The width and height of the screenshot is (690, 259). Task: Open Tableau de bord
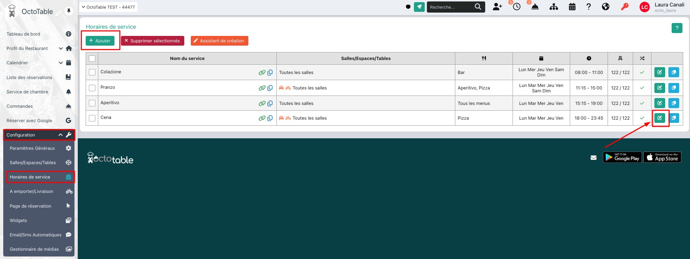point(39,34)
